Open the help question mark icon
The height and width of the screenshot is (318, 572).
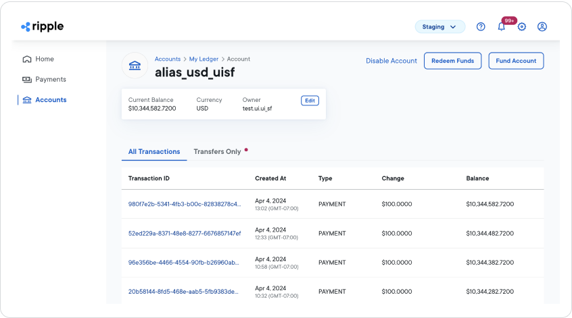(x=481, y=26)
